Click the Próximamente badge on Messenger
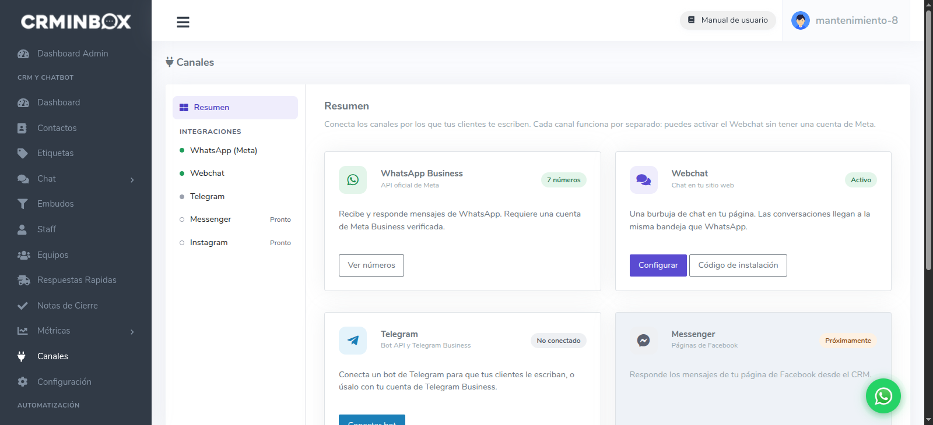Screen dimensions: 933x425 [x=848, y=341]
